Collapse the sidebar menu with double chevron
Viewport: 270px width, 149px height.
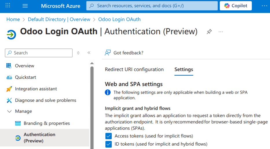coord(89,53)
